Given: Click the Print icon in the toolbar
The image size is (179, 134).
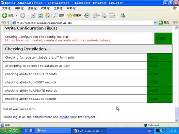Looking at the screenshot, I should [104, 16].
